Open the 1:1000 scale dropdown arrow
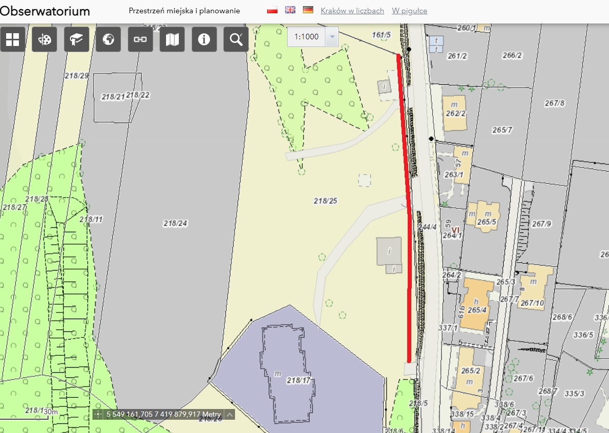 click(x=332, y=37)
